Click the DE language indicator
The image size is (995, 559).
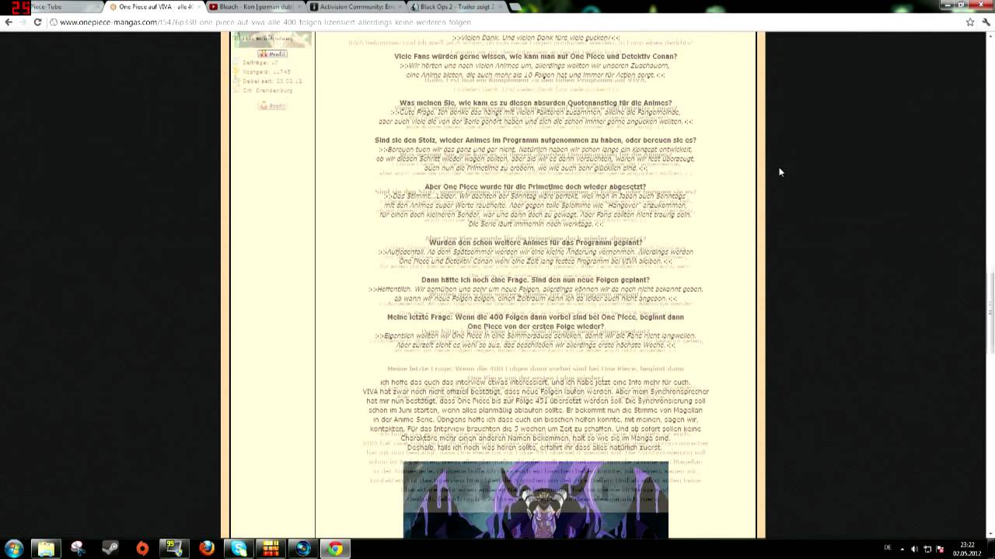[888, 548]
